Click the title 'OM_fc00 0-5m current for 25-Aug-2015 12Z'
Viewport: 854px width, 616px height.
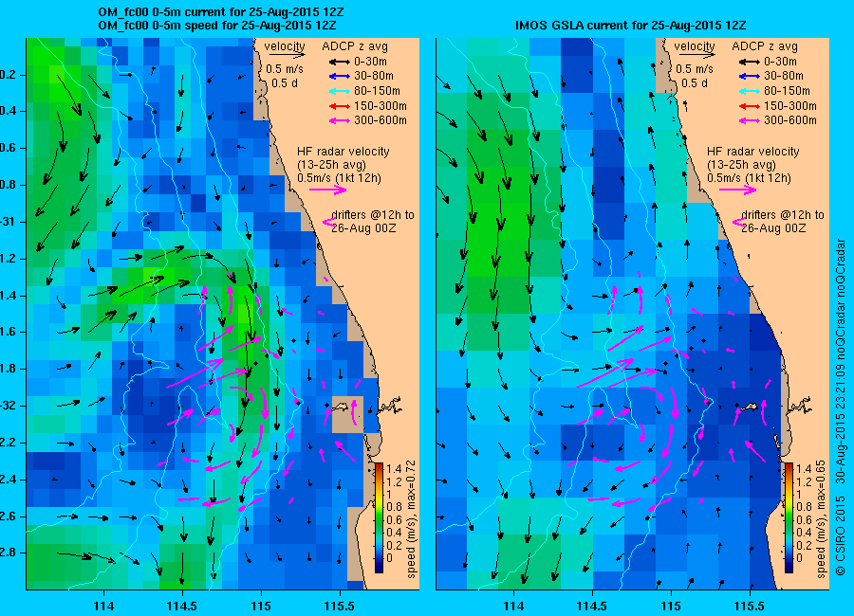click(221, 12)
